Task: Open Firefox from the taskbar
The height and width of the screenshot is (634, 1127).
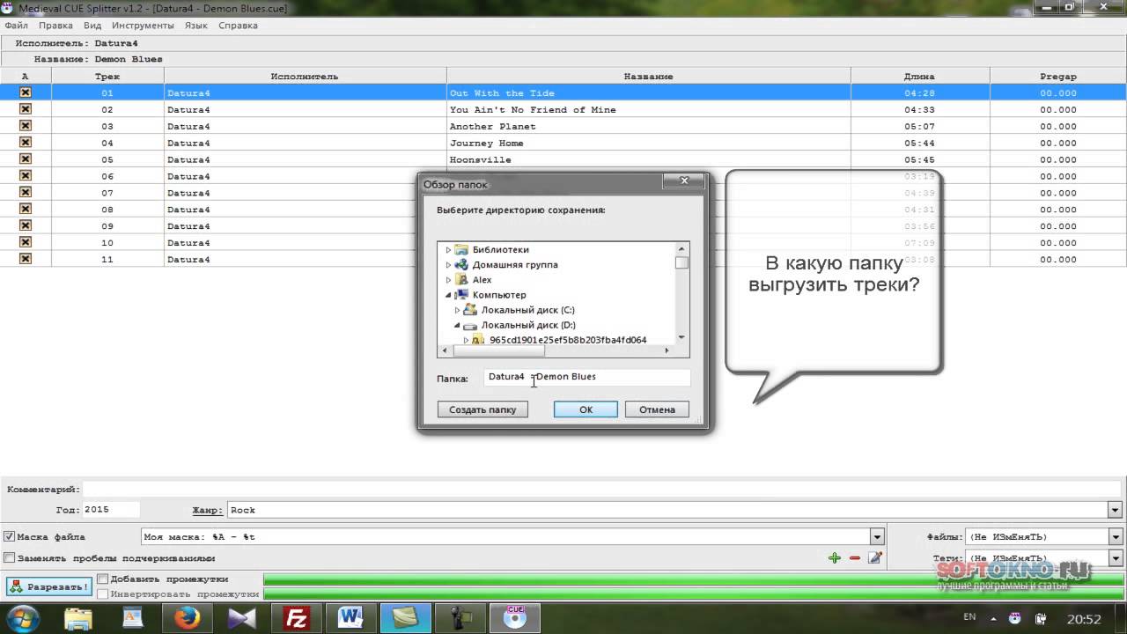Action: click(x=187, y=617)
